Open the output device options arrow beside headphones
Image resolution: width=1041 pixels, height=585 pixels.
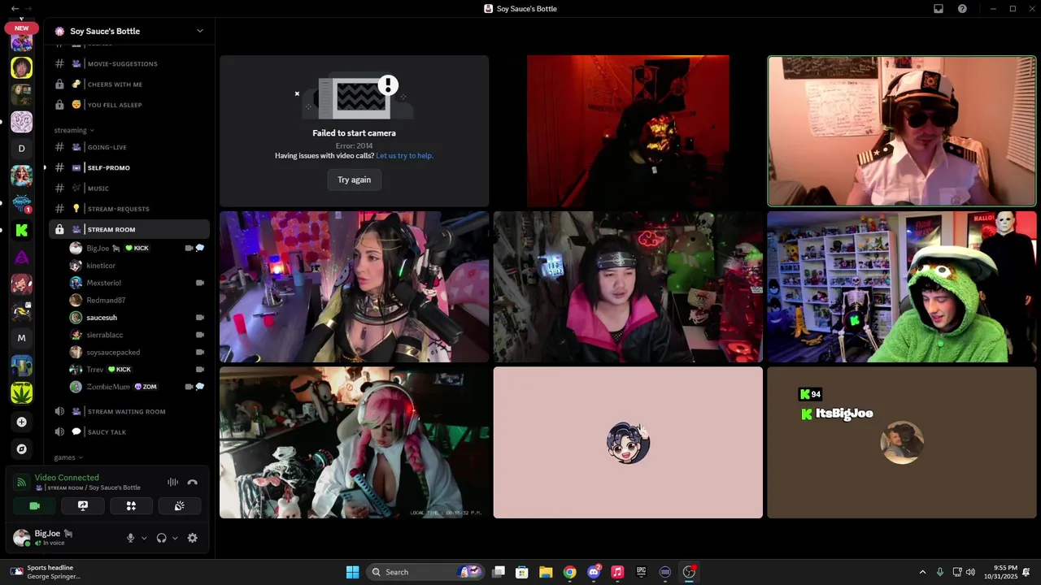pos(175,538)
